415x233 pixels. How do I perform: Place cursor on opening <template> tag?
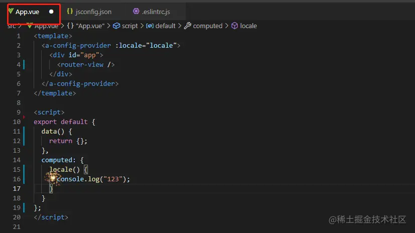[53, 36]
